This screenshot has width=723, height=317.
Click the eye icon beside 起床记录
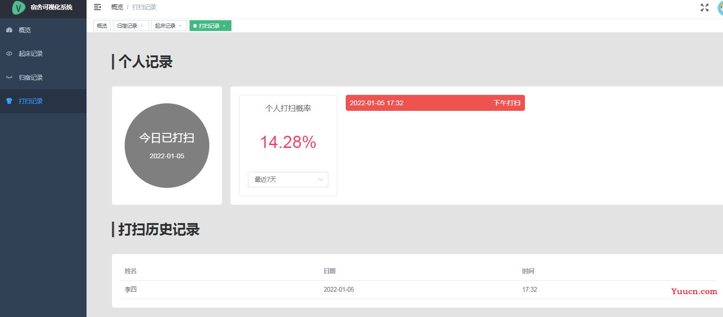[9, 54]
